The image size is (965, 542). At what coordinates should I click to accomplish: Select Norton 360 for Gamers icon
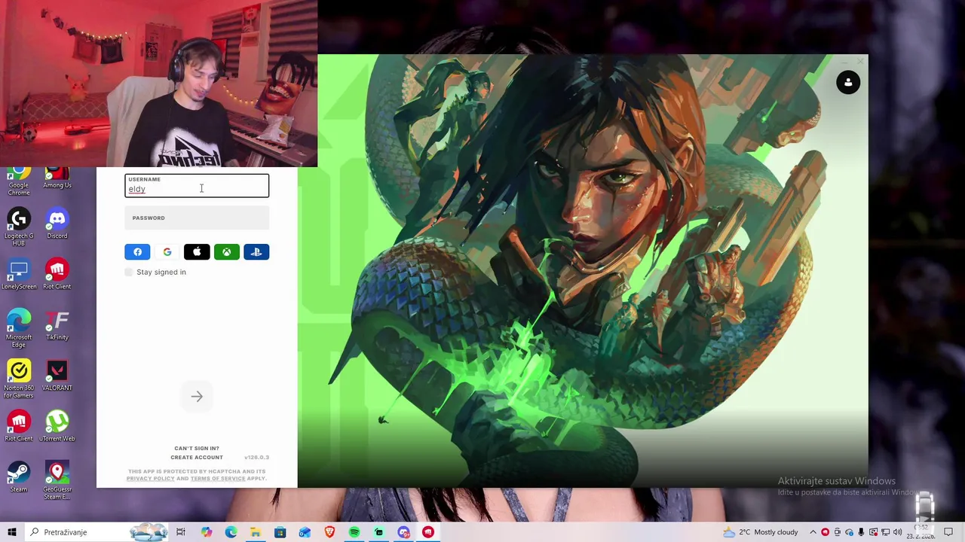[19, 379]
